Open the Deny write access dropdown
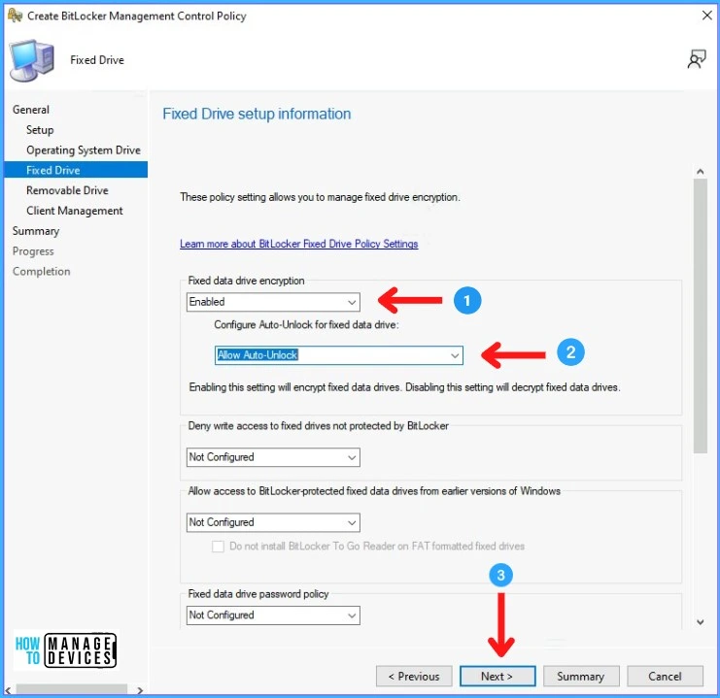 [x=273, y=457]
